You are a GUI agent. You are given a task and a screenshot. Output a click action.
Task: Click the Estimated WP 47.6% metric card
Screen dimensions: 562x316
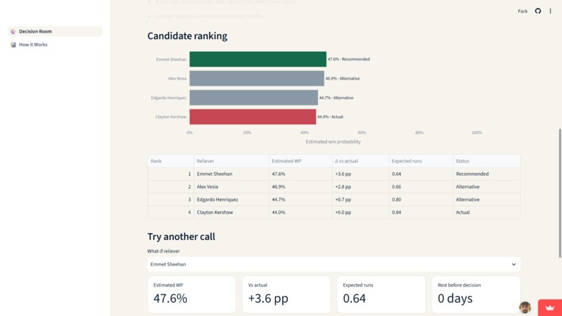click(x=191, y=294)
